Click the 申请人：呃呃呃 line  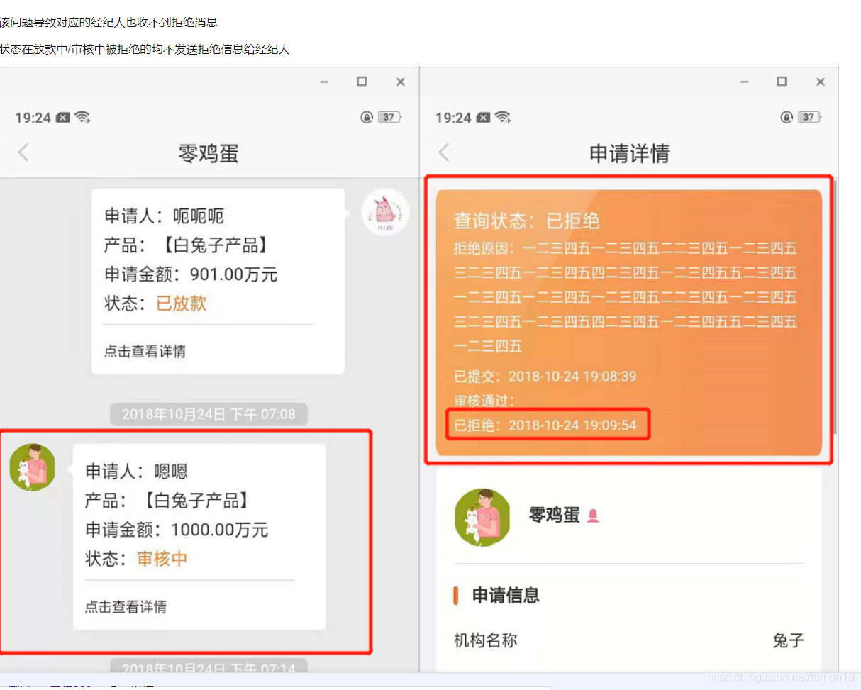165,216
